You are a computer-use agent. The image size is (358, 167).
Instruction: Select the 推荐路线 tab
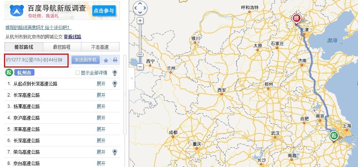[24, 47]
